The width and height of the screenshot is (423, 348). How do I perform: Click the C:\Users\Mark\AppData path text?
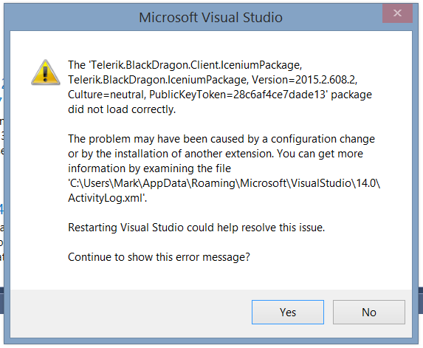tap(224, 183)
